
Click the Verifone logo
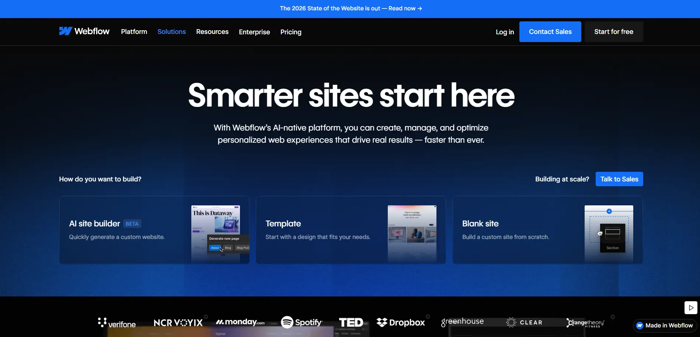116,323
